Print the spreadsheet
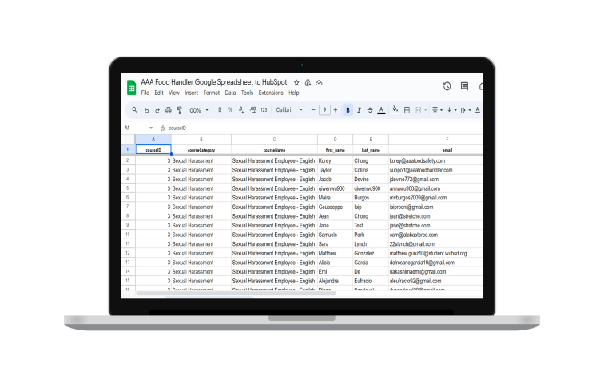The width and height of the screenshot is (604, 375). [x=169, y=110]
